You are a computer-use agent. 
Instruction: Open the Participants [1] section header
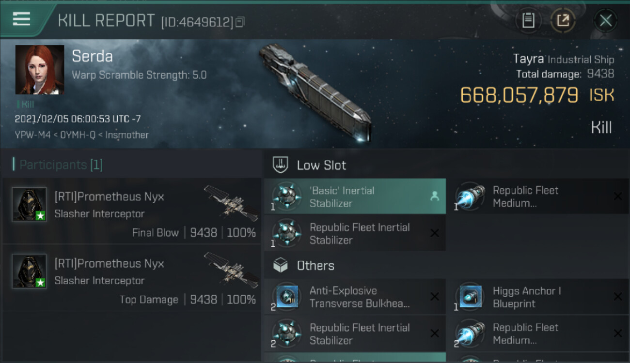coord(61,165)
